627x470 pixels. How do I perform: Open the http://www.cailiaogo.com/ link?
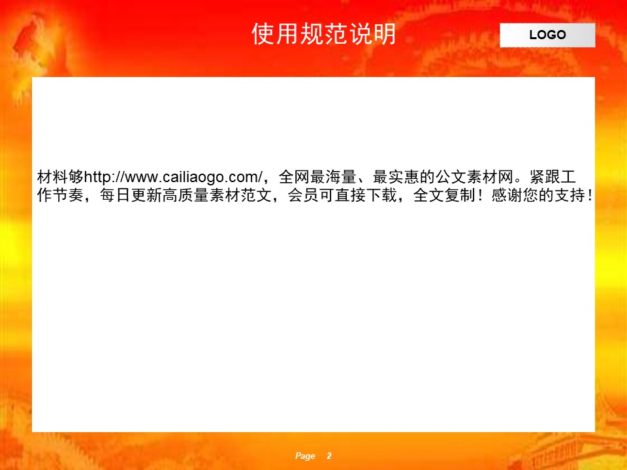click(174, 177)
